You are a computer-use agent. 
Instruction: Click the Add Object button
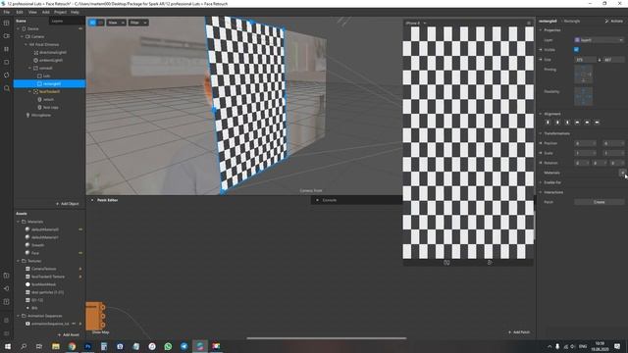(68, 204)
